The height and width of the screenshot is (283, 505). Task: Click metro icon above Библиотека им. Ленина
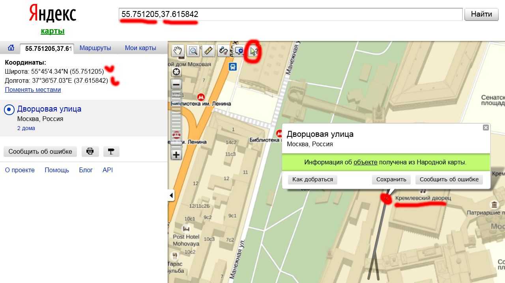click(x=201, y=96)
